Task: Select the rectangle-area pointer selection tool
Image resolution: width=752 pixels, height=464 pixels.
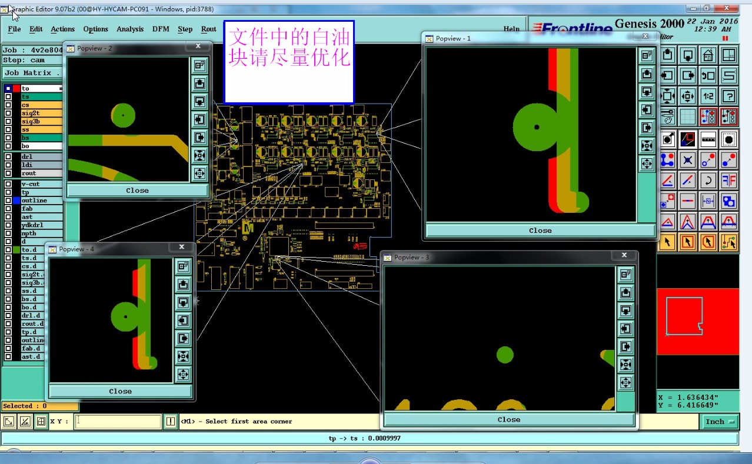Action: pyautogui.click(x=688, y=241)
